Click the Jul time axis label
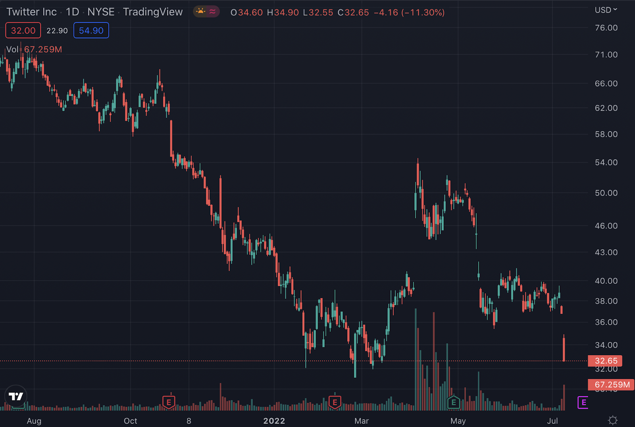The image size is (635, 427). [x=552, y=421]
